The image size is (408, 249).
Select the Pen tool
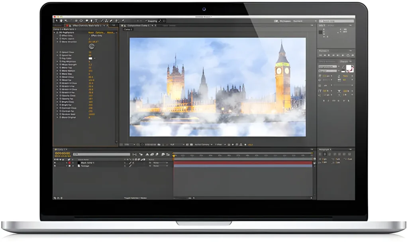(92, 21)
